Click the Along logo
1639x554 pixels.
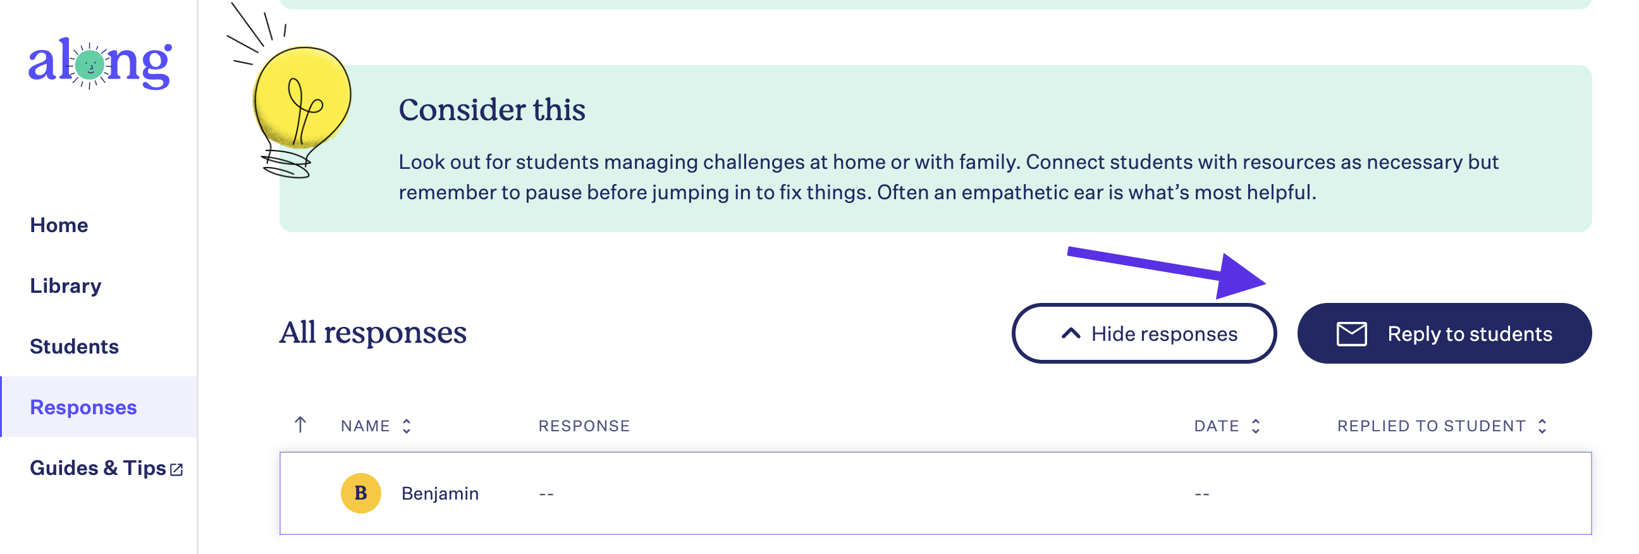click(x=100, y=64)
